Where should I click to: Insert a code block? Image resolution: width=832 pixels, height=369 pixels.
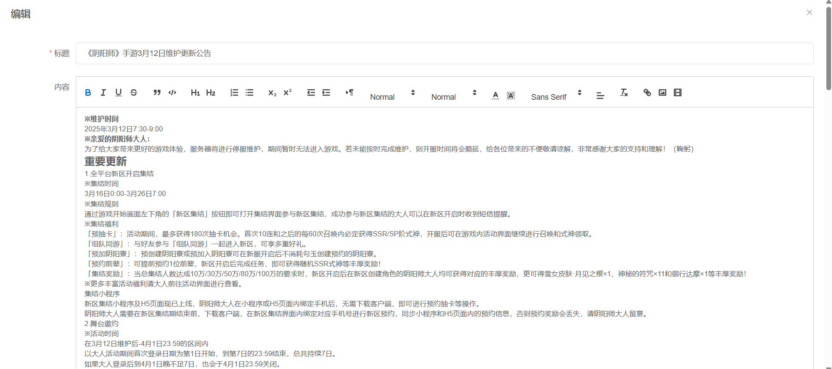pos(172,92)
